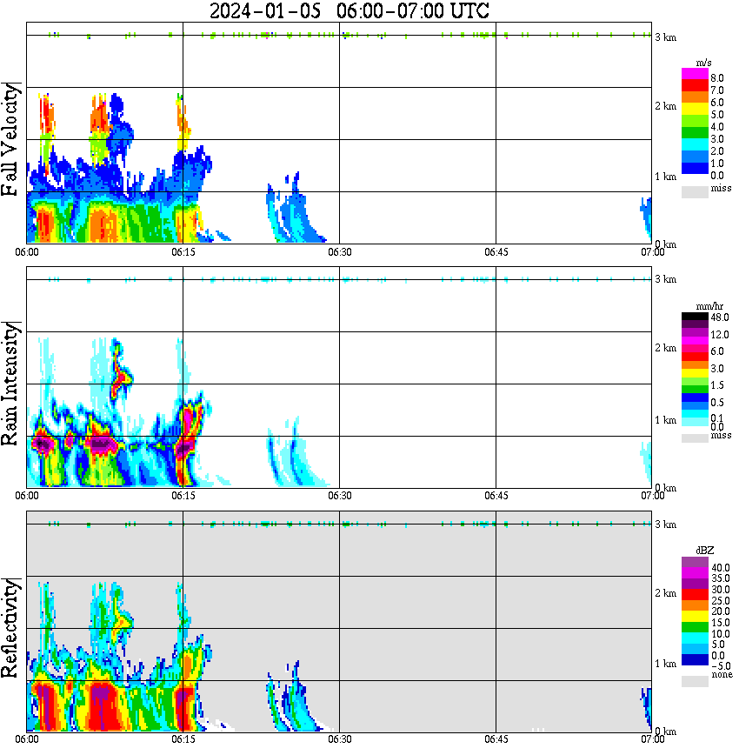
Task: Click the gray "miss" swatch in the mm/hr legend
Action: (695, 438)
